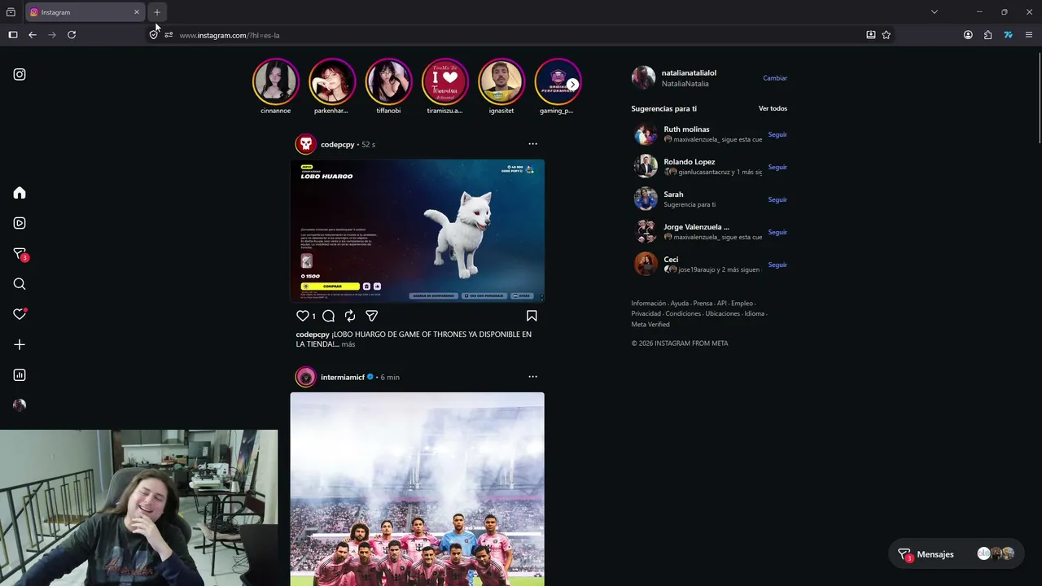The width and height of the screenshot is (1042, 586).
Task: Repost the codepcpy post
Action: coord(350,316)
